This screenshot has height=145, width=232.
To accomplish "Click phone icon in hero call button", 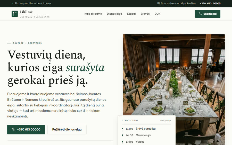I will click(x=14, y=130).
